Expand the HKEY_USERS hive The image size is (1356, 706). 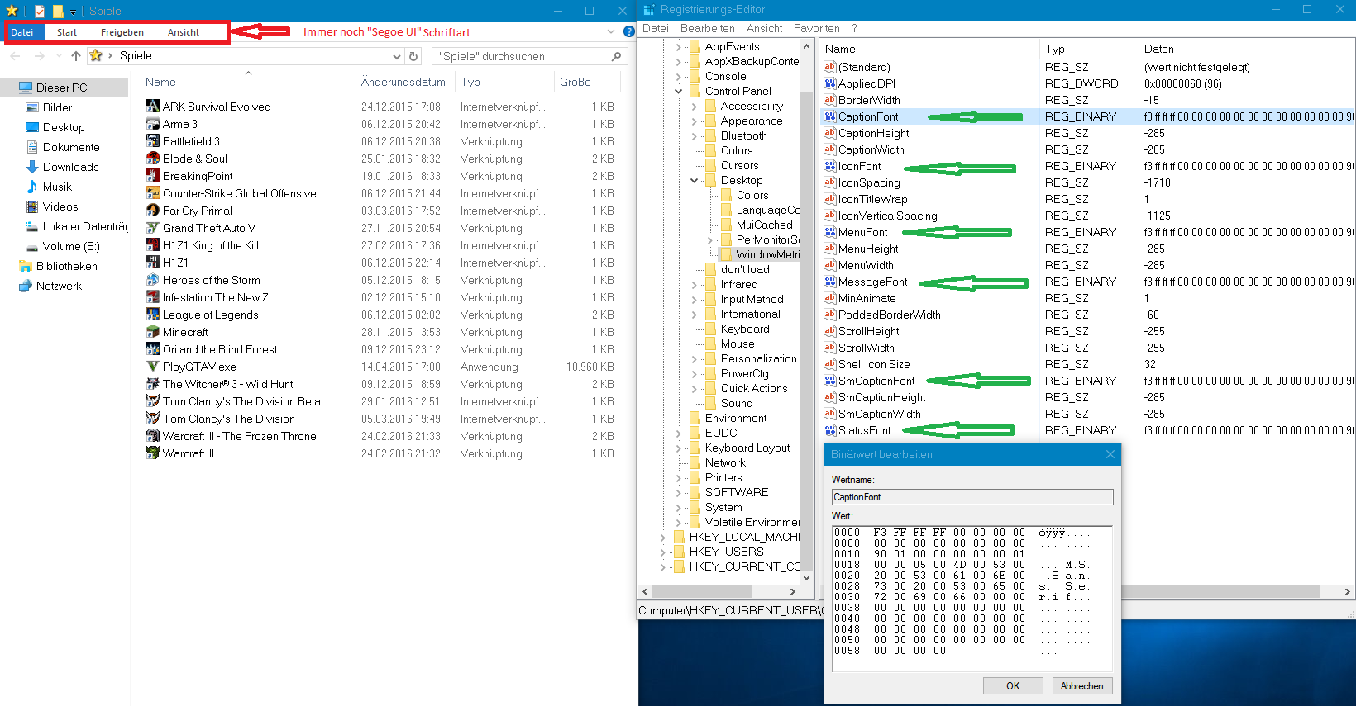(663, 552)
